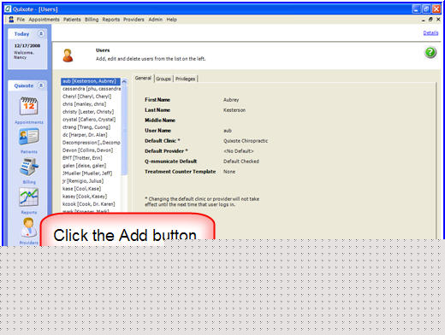The width and height of the screenshot is (445, 335).
Task: Click the green help question mark icon
Action: coord(430,52)
